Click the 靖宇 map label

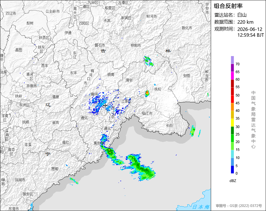point(129,80)
